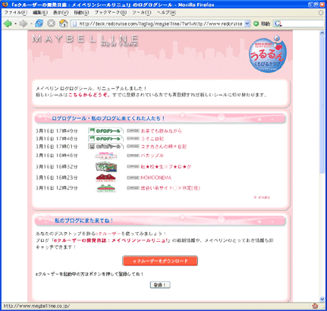Image resolution: width=327 pixels, height=311 pixels.
Task: Click the address bar URL field
Action: tap(161, 24)
